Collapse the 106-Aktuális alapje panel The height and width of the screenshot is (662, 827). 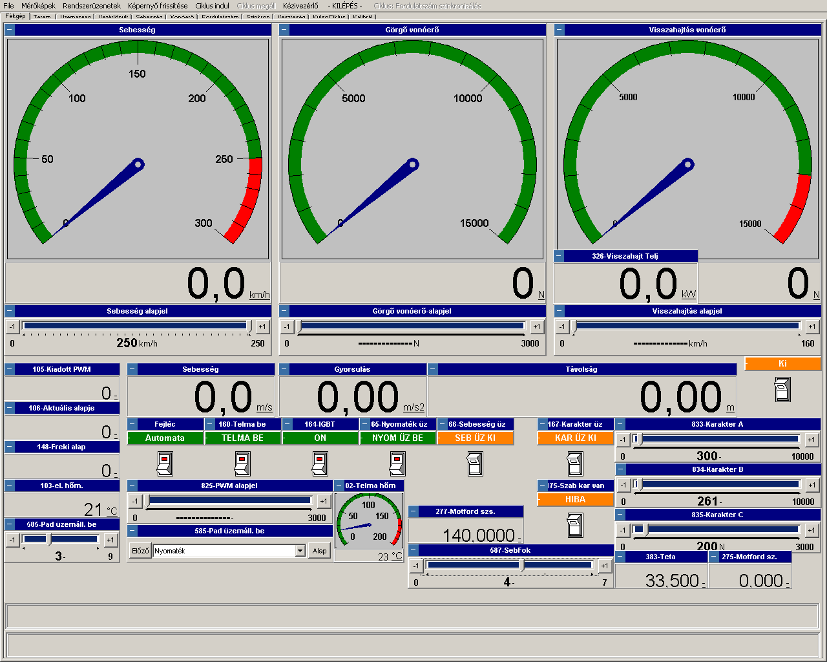[x=10, y=408]
